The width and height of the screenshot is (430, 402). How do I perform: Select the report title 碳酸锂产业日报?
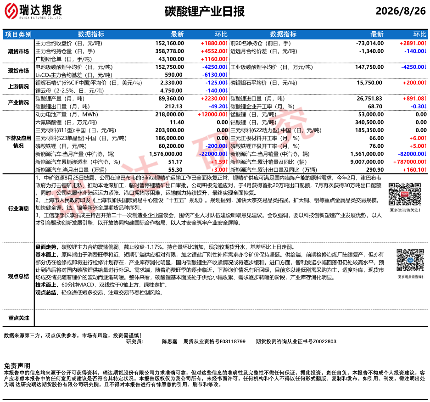click(x=205, y=11)
